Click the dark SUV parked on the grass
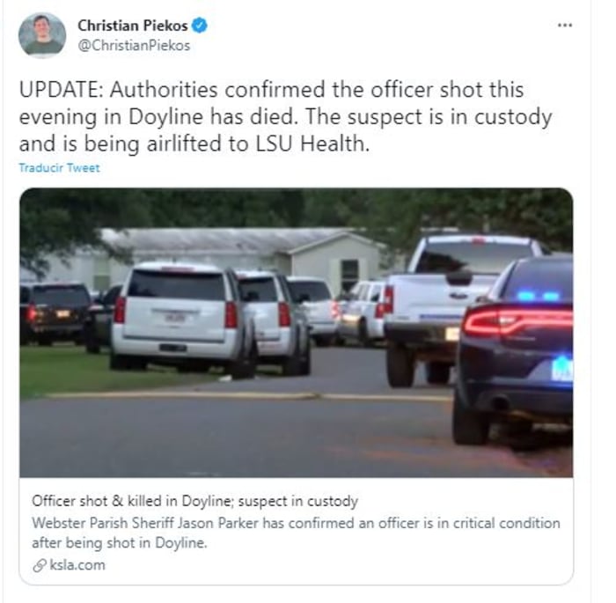The image size is (616, 603). click(56, 313)
